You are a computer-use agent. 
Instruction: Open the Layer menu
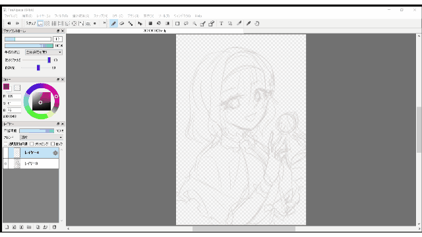[x=44, y=16]
